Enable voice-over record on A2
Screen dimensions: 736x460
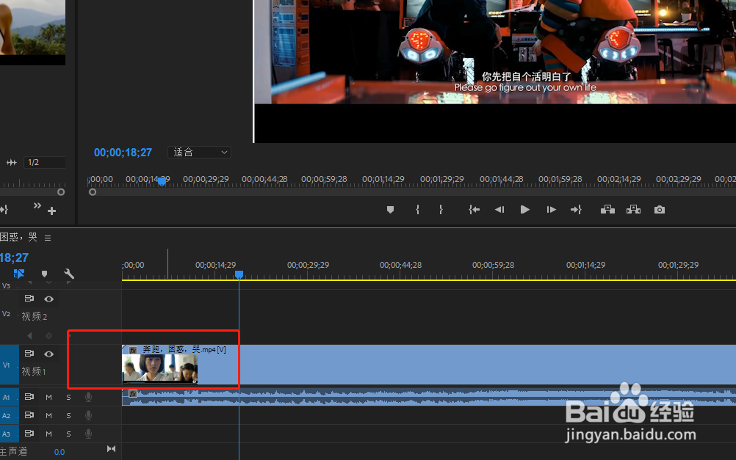tap(88, 415)
